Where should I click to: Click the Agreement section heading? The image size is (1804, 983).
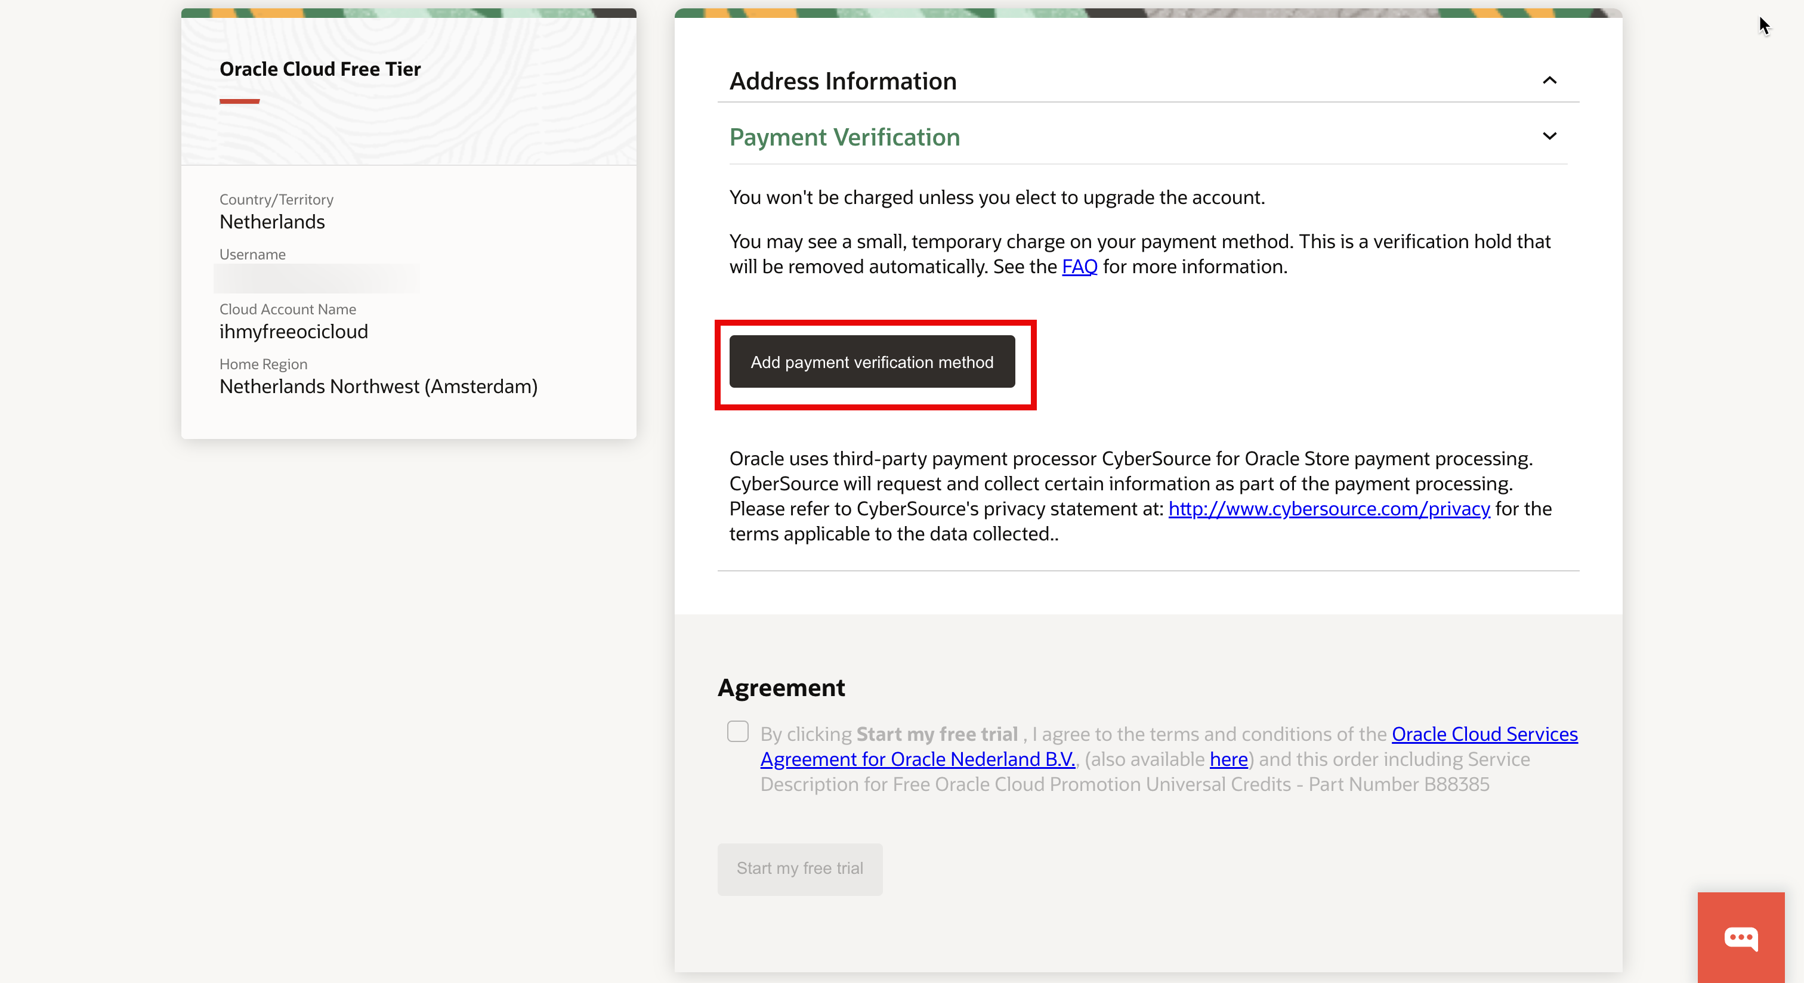pyautogui.click(x=781, y=688)
